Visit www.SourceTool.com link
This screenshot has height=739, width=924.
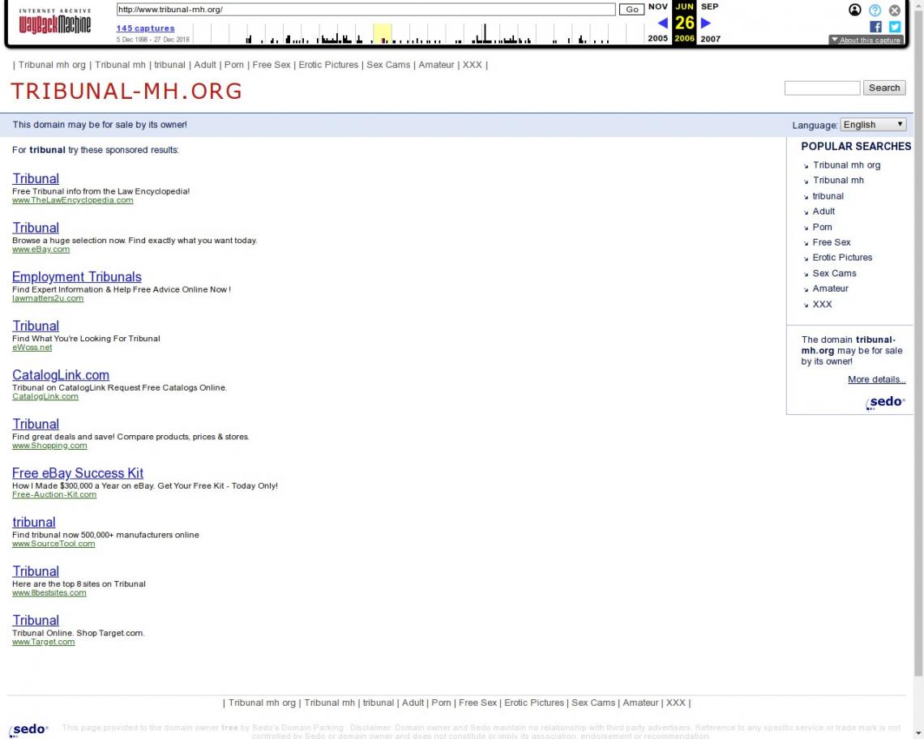(53, 544)
